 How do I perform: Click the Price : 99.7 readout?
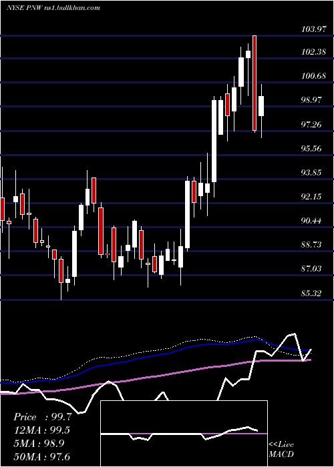tap(43, 417)
